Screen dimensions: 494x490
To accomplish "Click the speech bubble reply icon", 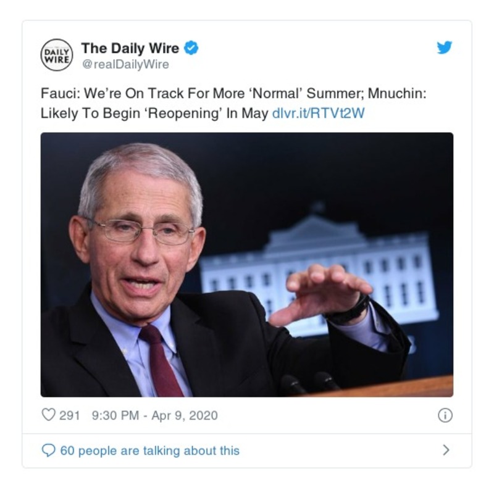I will click(48, 451).
